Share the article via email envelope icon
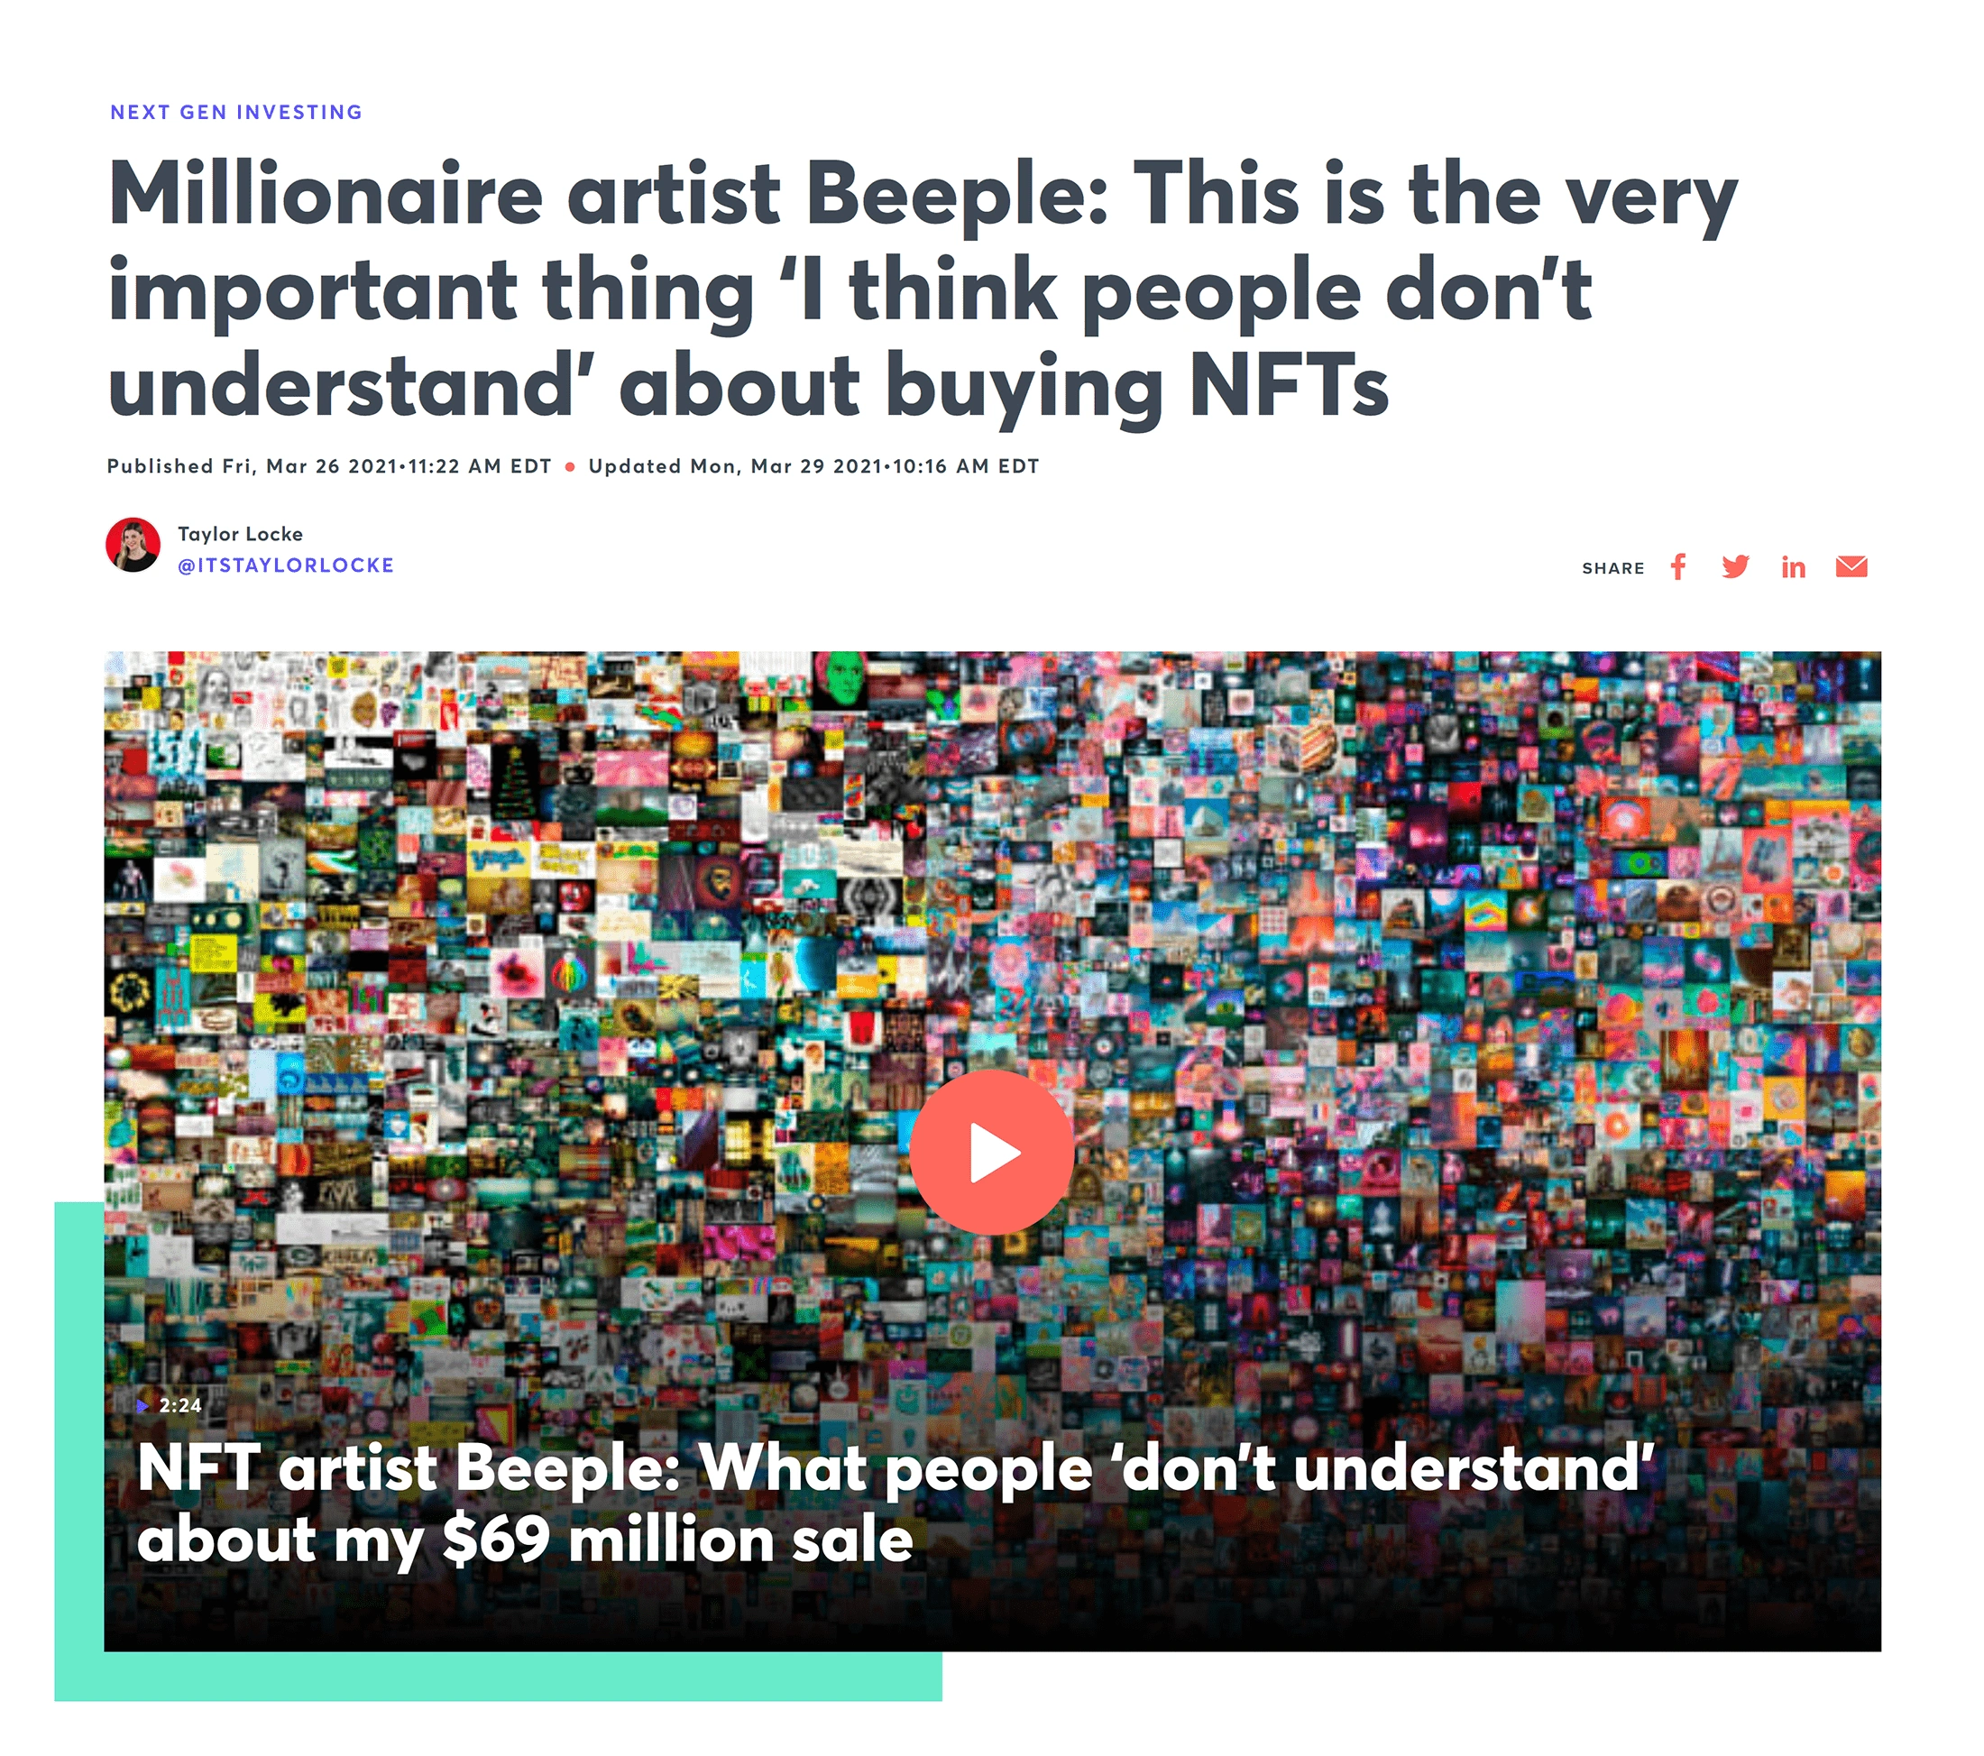 click(x=1852, y=567)
